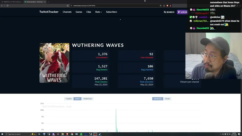This screenshot has width=242, height=136.
Task: Select the 7 DAYS chart range
Action: pyautogui.click(x=69, y=99)
